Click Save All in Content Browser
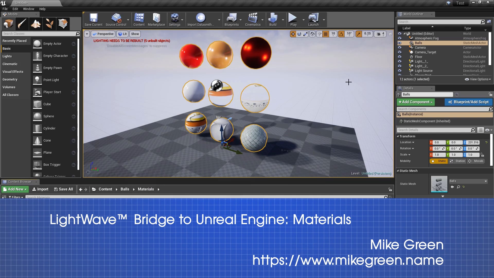494x278 pixels. click(64, 189)
